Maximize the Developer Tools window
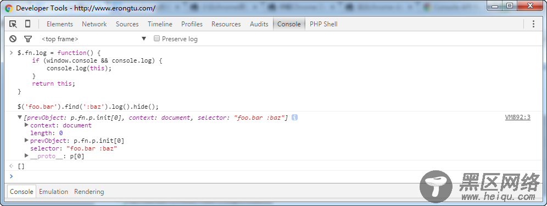This screenshot has width=547, height=206. pyautogui.click(x=510, y=5)
